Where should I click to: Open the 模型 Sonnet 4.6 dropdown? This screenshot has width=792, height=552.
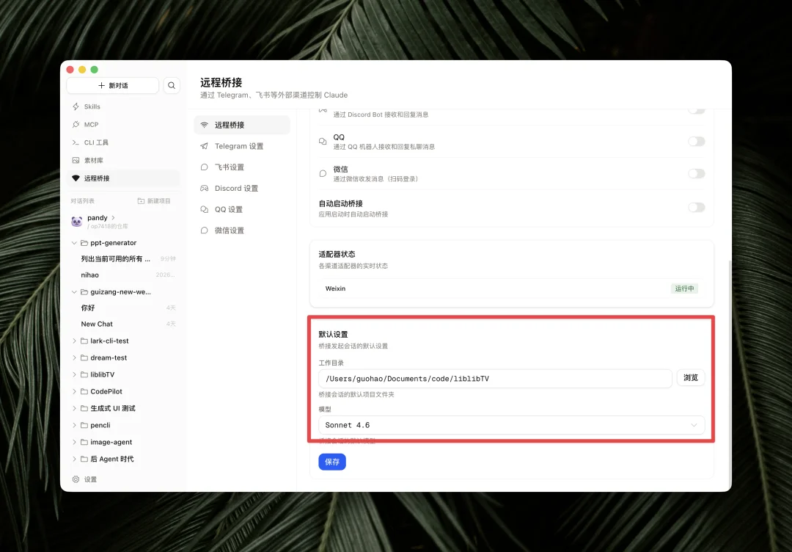tap(510, 424)
